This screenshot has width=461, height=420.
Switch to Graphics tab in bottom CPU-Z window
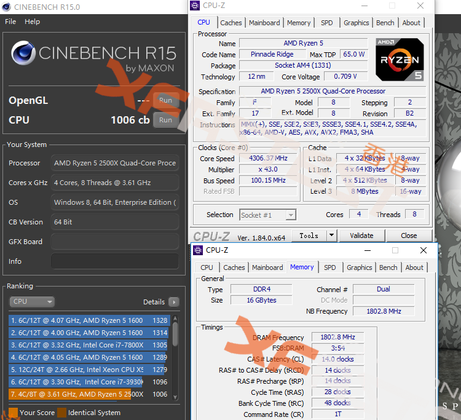pos(360,267)
